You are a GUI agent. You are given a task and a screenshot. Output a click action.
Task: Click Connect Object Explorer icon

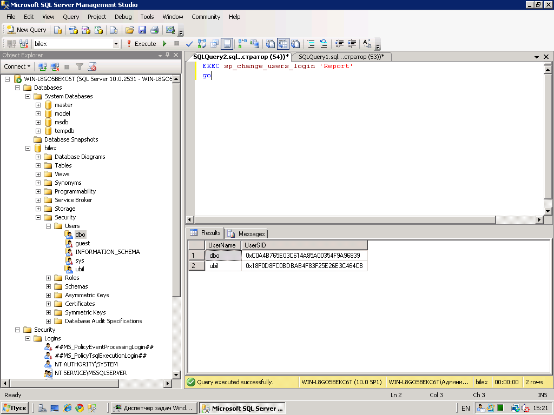(42, 66)
